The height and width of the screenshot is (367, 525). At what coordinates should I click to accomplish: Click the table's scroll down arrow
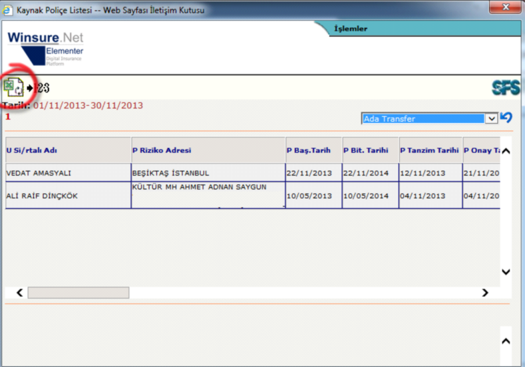[x=506, y=271]
